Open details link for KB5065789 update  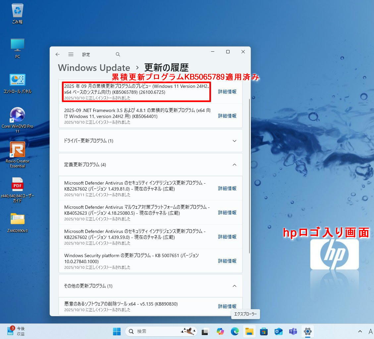227,92
